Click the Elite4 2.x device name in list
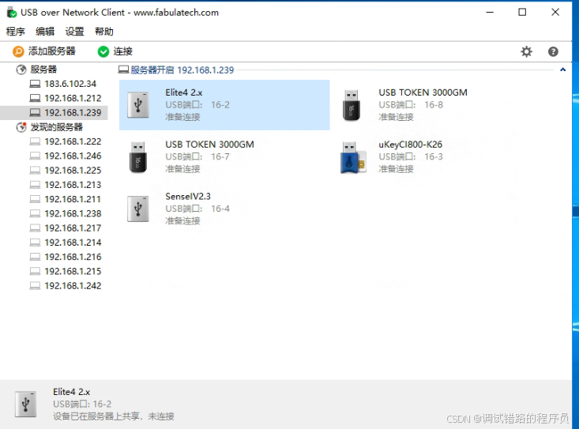The image size is (579, 429). click(x=184, y=92)
